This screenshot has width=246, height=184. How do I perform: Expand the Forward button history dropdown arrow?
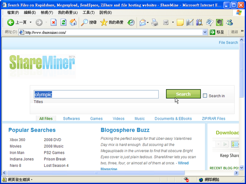pyautogui.click(x=46, y=22)
